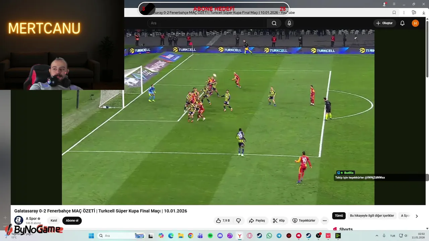429x241 pixels.
Task: Click the taskbar Ara search box
Action: pos(121,236)
